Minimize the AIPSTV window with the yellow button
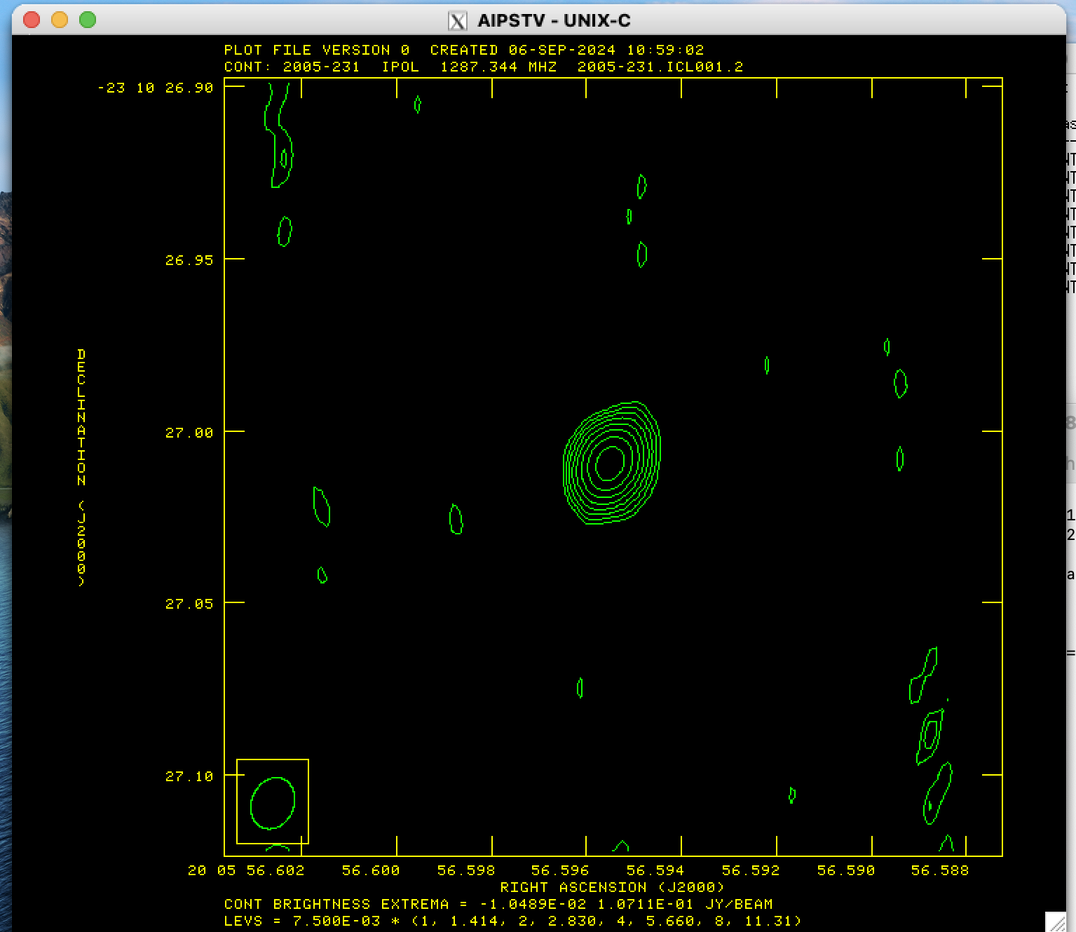 pyautogui.click(x=60, y=20)
